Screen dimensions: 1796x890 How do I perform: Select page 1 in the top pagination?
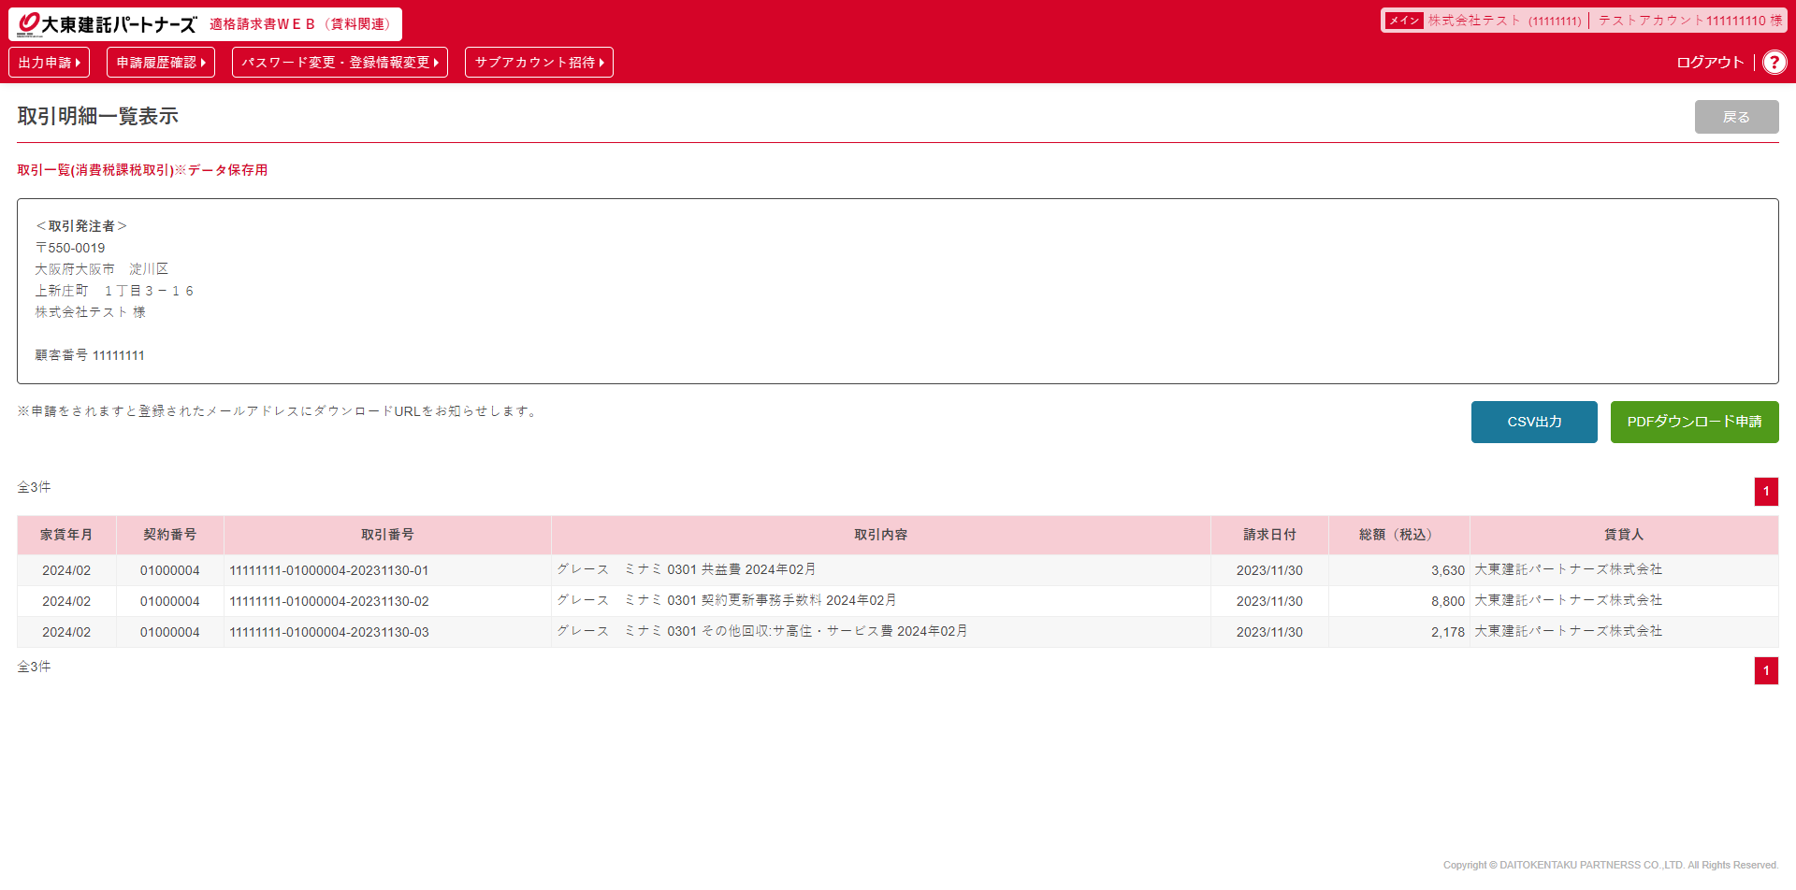1766,492
